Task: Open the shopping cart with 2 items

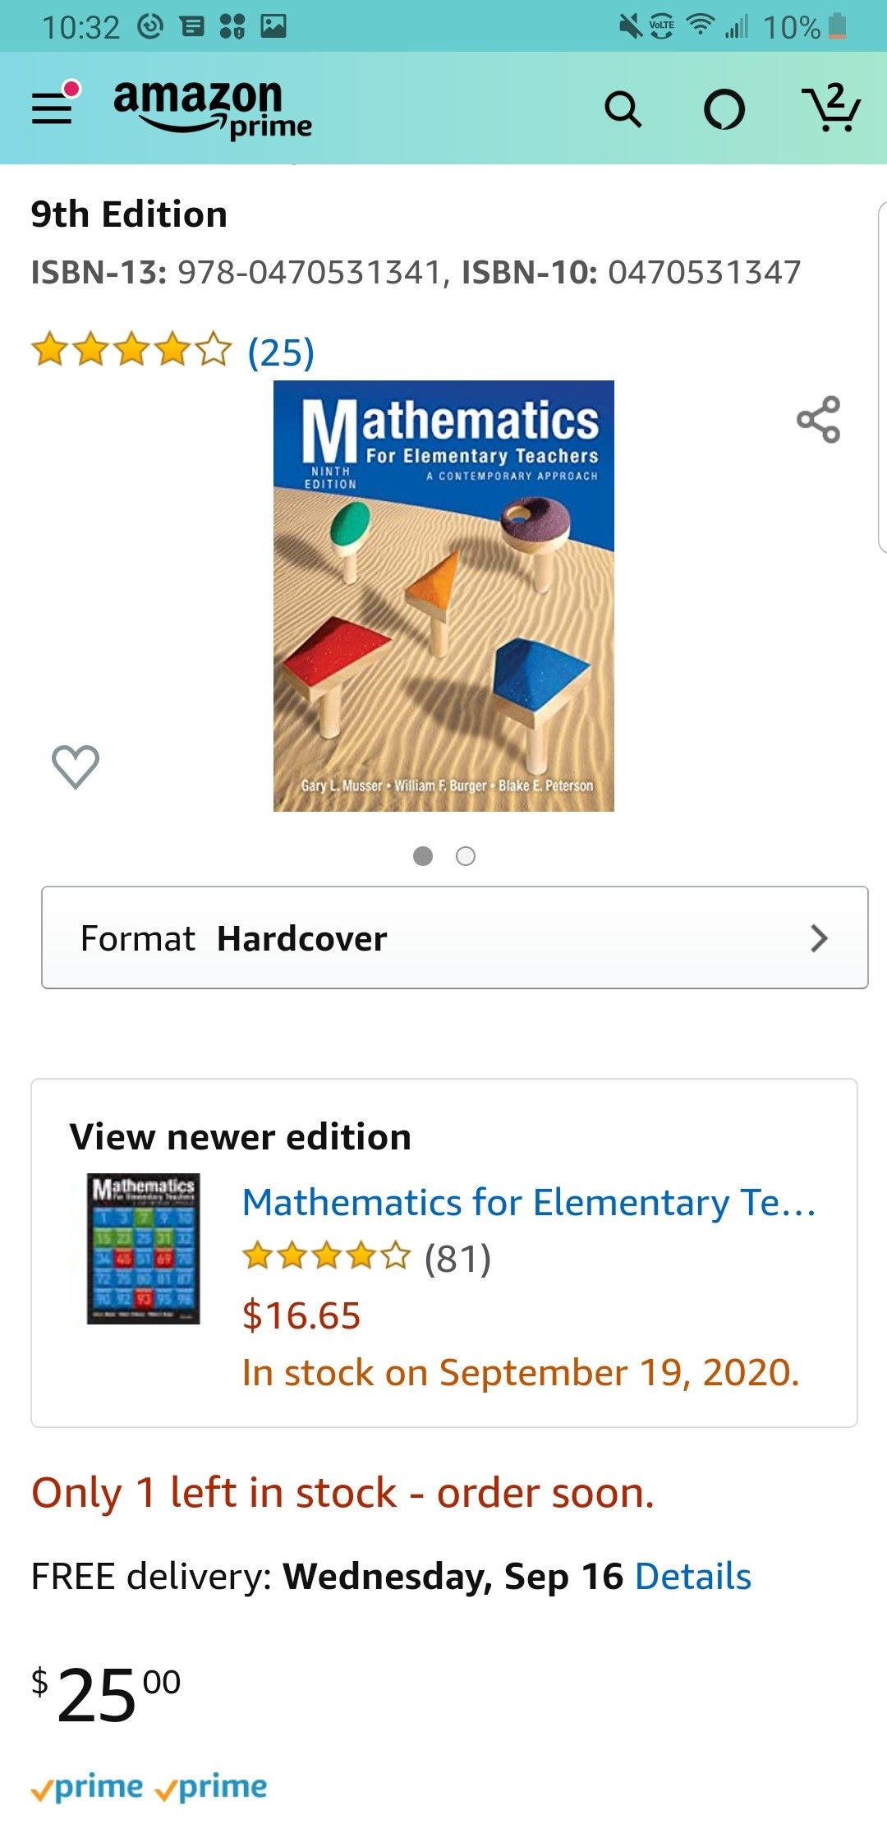Action: (834, 111)
